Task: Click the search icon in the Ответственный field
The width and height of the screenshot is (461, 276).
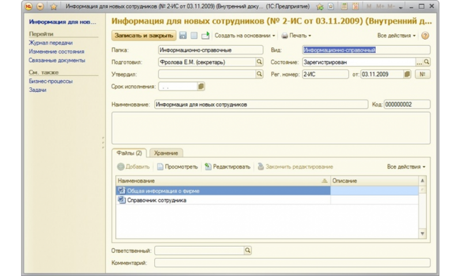Action: point(248,251)
